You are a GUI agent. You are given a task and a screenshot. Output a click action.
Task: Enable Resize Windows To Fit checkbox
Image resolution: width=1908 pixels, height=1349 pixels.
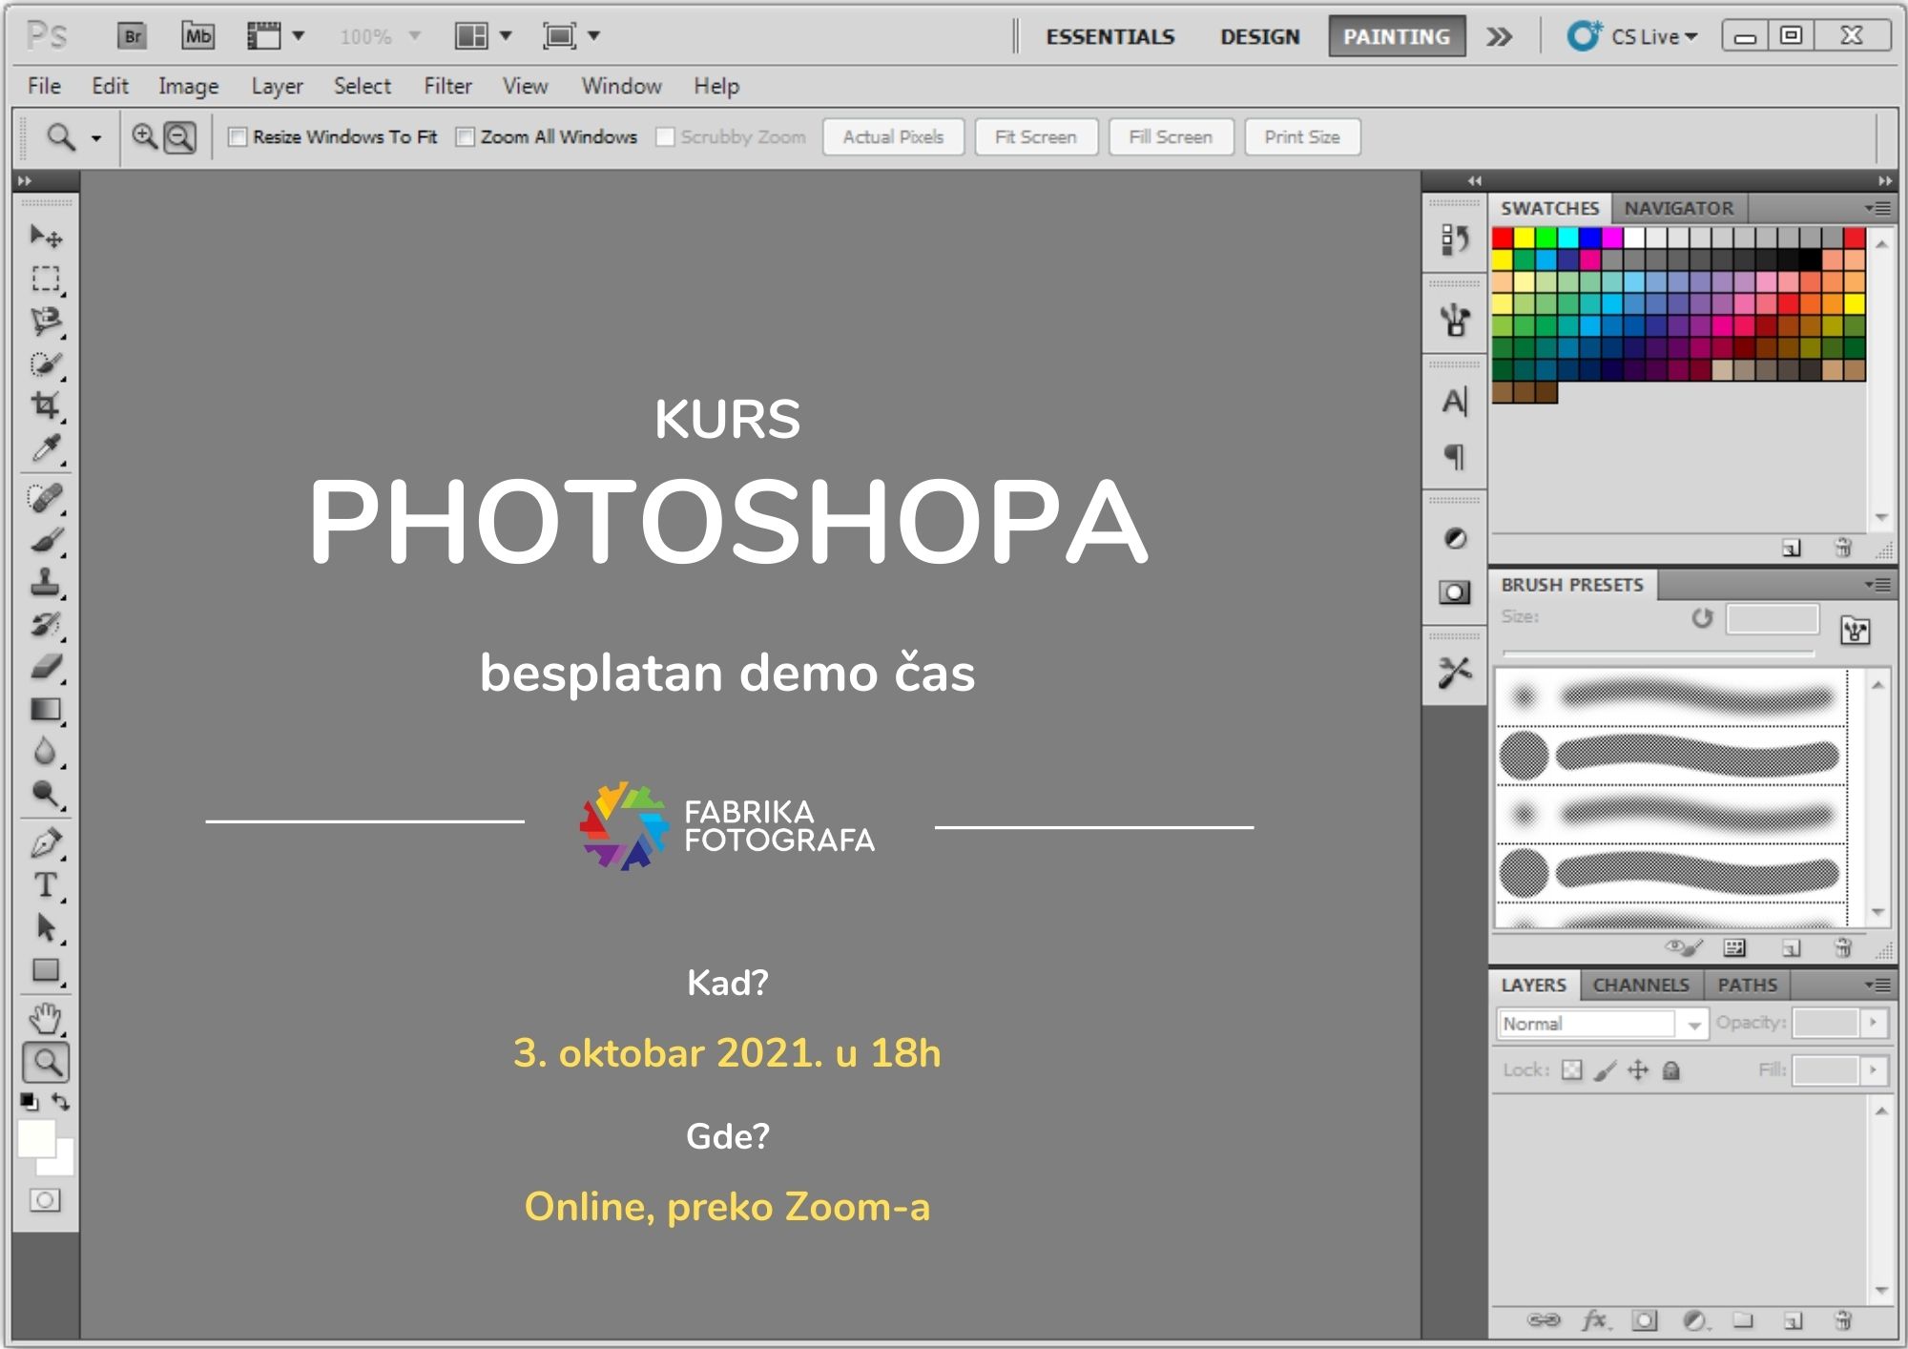click(x=238, y=137)
